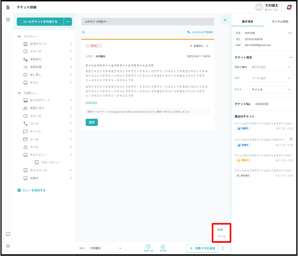Select スパム from the popup menu
298x256 pixels.
coord(222,236)
